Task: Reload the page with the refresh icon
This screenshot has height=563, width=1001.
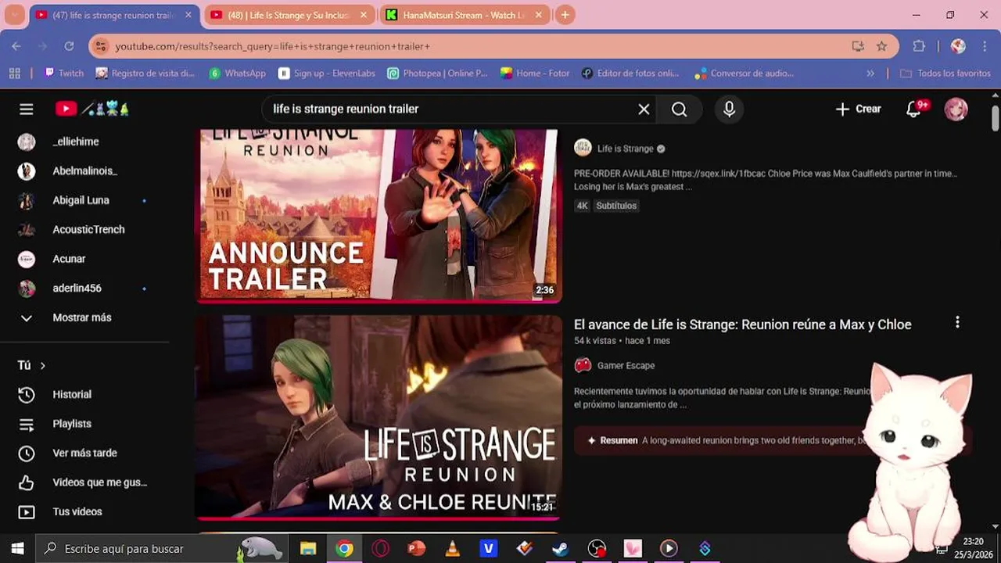Action: [x=69, y=46]
